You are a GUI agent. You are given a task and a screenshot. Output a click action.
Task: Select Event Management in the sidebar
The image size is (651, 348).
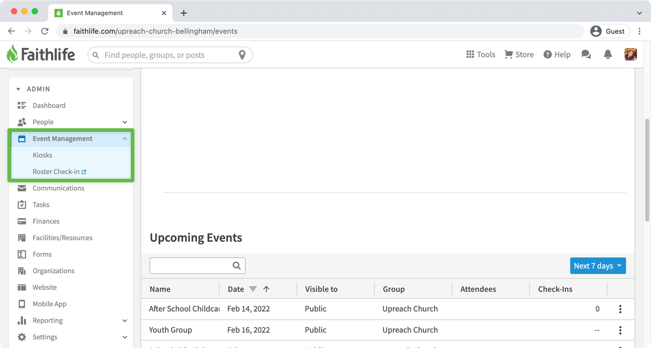[63, 139]
